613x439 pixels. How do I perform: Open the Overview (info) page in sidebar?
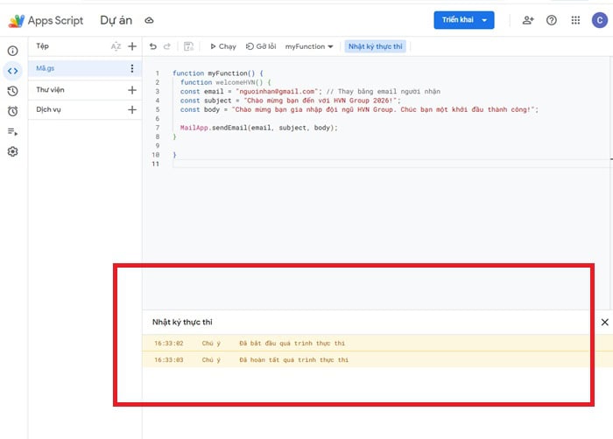[x=12, y=51]
